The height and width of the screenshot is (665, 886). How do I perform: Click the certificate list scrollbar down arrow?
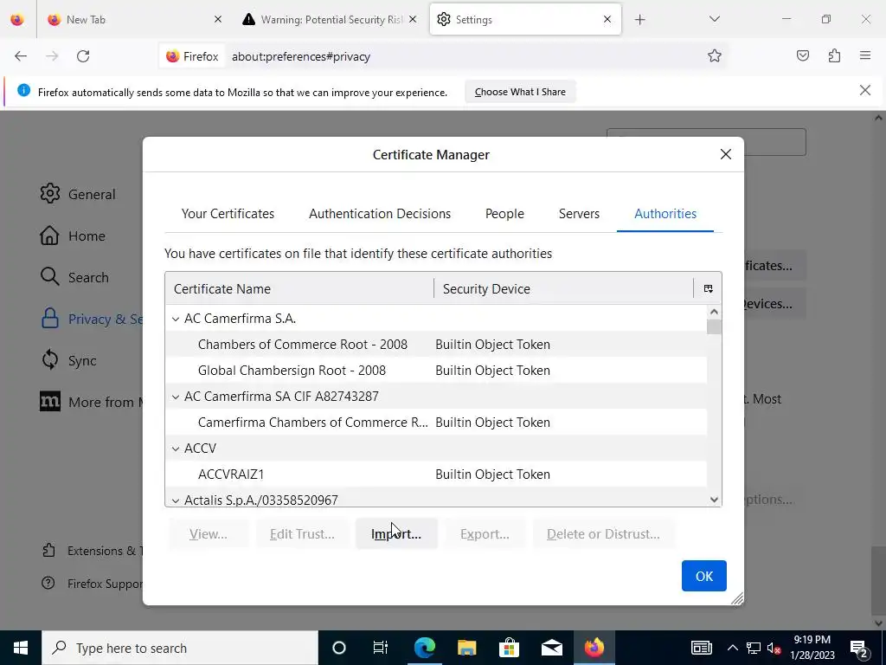point(714,500)
